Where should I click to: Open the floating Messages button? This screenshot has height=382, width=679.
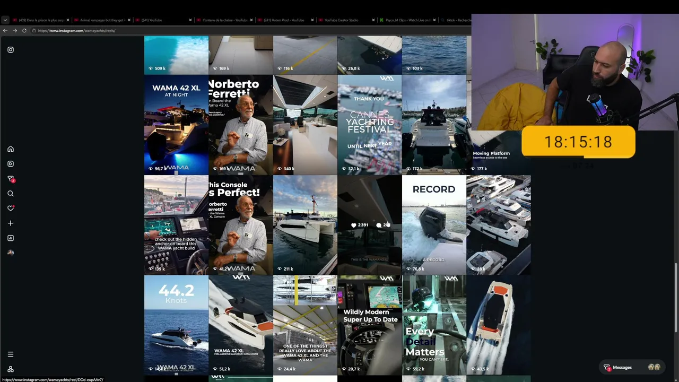pos(632,367)
